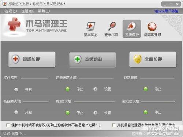Check 保护本机时间不被修改 checkbox
Screen dimensions: 183x137
[x=8, y=125]
